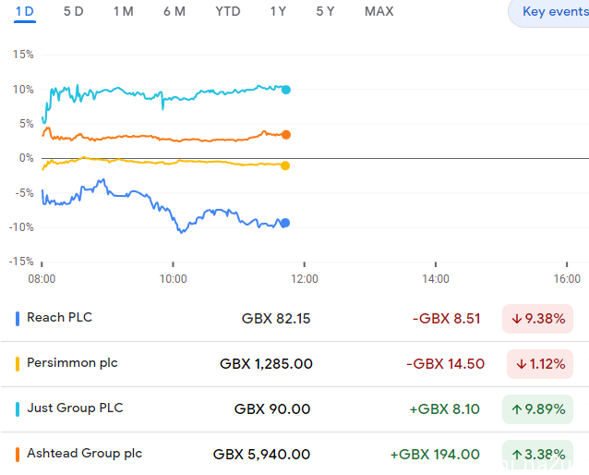Screen dimensions: 589x475
Task: Open the Reach PLC stock row
Action: (294, 319)
